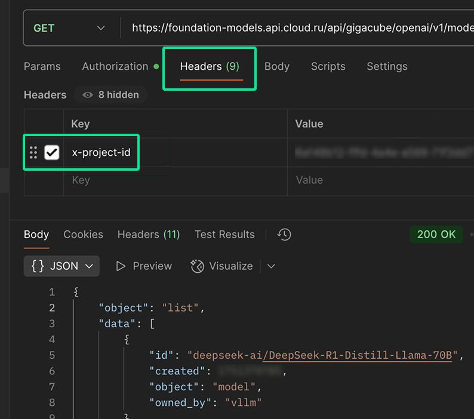
Task: Click the empty Value placeholder field
Action: point(381,180)
